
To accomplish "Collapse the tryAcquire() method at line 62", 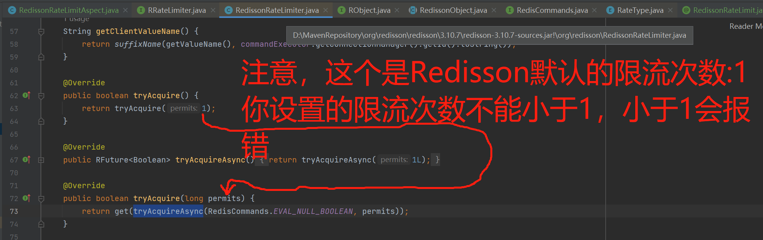I will tap(41, 95).
